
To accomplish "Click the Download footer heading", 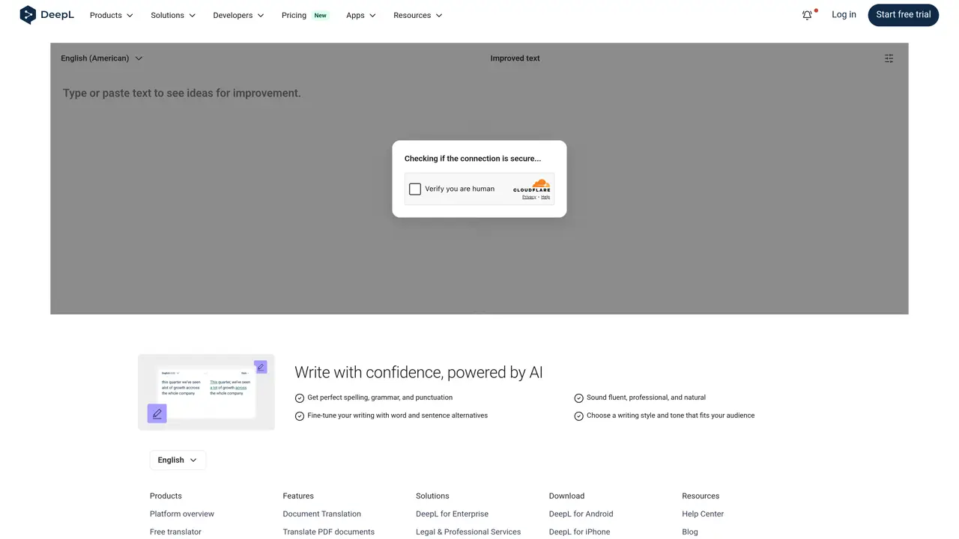I will point(566,496).
